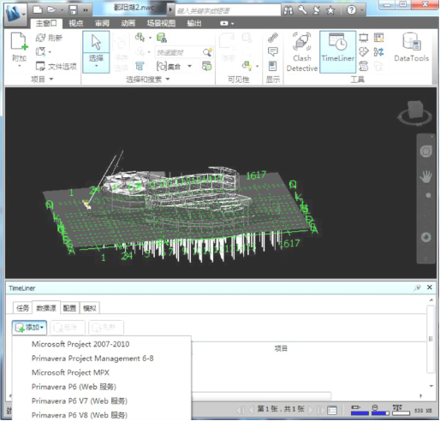Choose Microsoft Project 2007-2010
Image resolution: width=440 pixels, height=421 pixels.
(x=80, y=344)
